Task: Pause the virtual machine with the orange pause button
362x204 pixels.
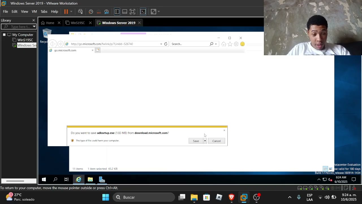Action: click(x=66, y=12)
